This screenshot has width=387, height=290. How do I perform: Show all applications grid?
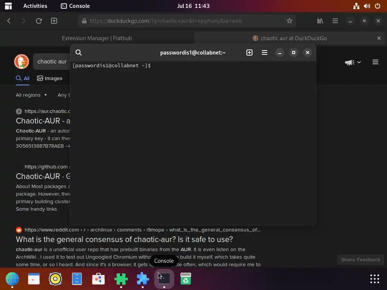point(375,279)
